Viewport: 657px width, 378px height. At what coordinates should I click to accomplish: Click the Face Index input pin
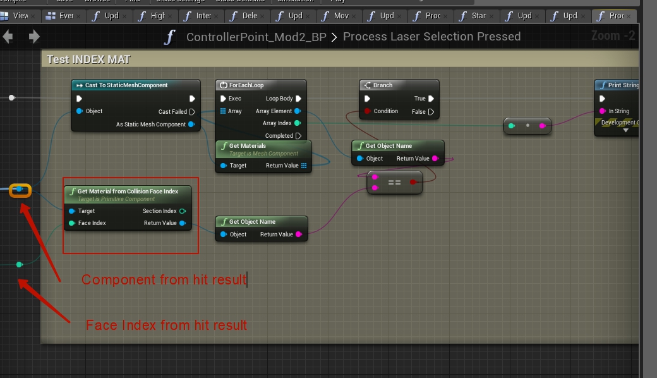pos(72,223)
